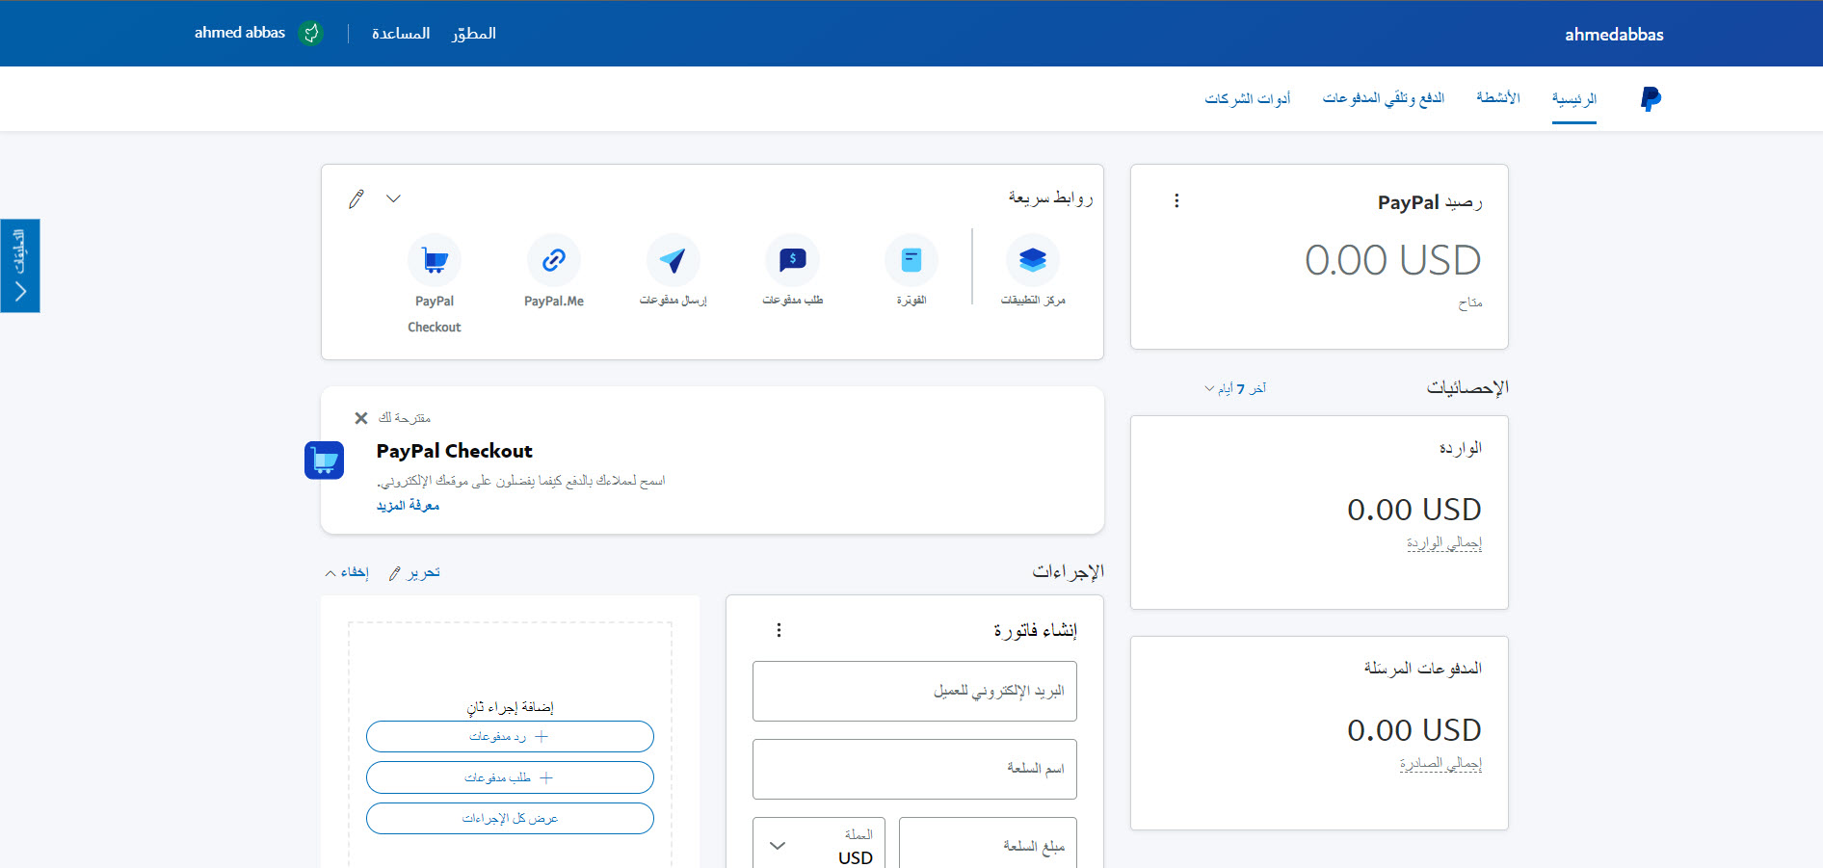Focus the customer email input field
1823x868 pixels.
pos(914,691)
